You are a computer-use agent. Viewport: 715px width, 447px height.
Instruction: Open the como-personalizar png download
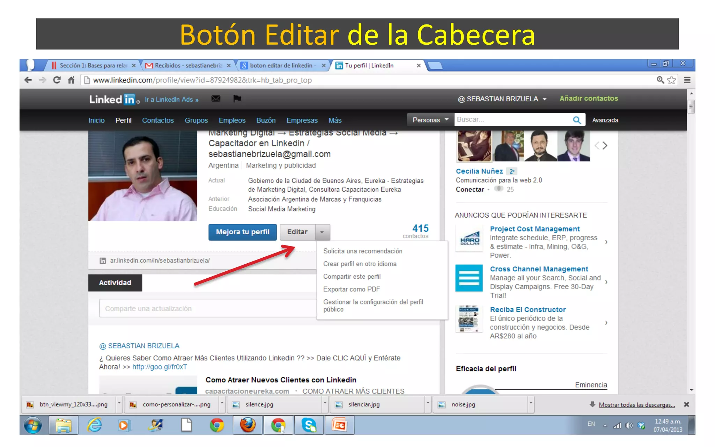tap(174, 404)
